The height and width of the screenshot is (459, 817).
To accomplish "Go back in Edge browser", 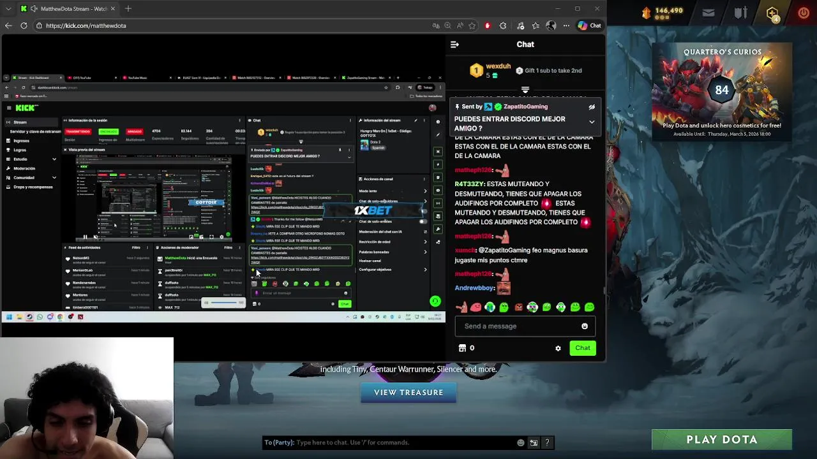I will 8,25.
